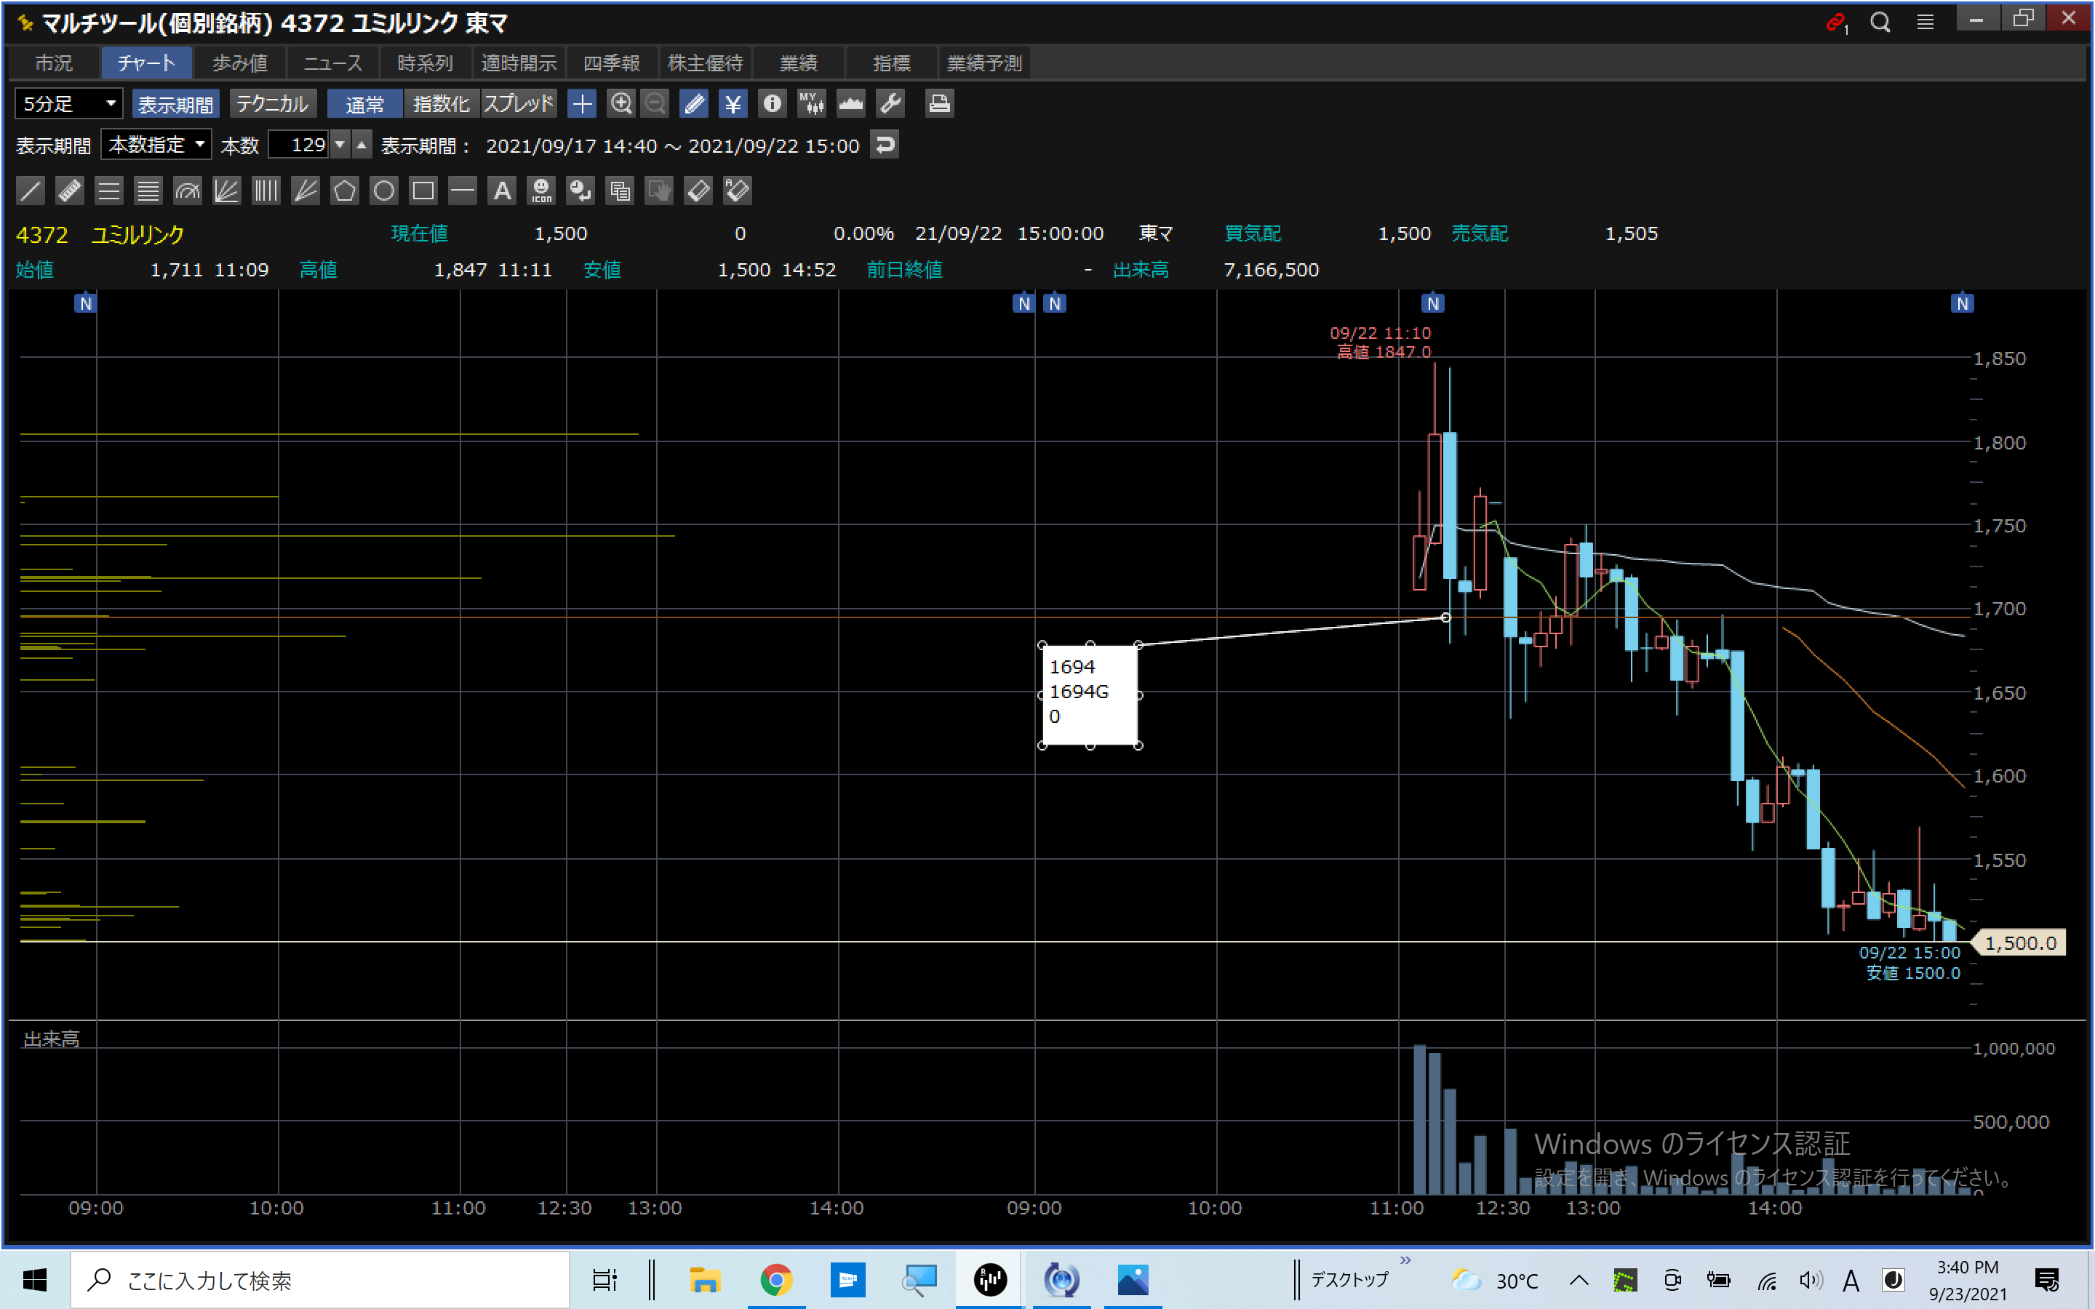Open the 四季報 tab
The height and width of the screenshot is (1309, 2095).
point(611,63)
